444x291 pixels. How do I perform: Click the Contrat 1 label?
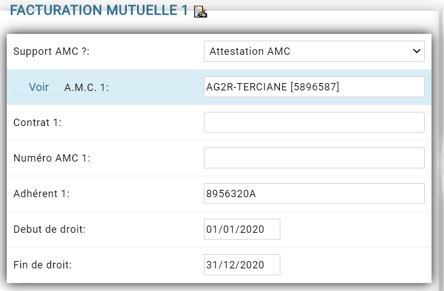pos(37,123)
